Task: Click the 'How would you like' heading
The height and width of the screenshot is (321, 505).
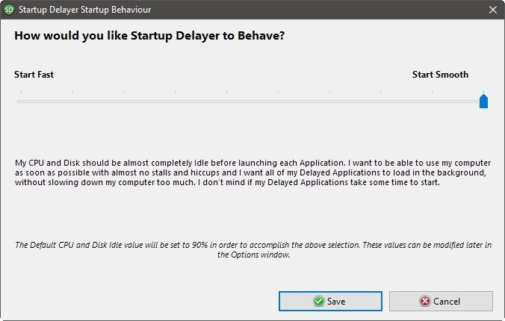Action: (149, 36)
